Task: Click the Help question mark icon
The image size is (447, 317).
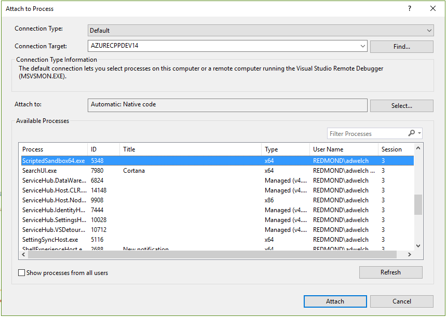Action: point(410,8)
